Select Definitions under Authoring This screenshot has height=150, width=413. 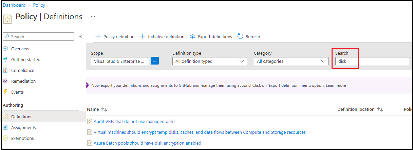pyautogui.click(x=22, y=117)
